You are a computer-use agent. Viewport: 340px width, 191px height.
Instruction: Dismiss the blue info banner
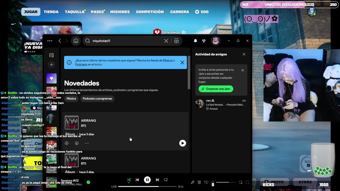click(182, 62)
